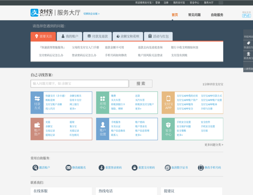Open the 银行卡收支明细如何查 question

click(184, 47)
